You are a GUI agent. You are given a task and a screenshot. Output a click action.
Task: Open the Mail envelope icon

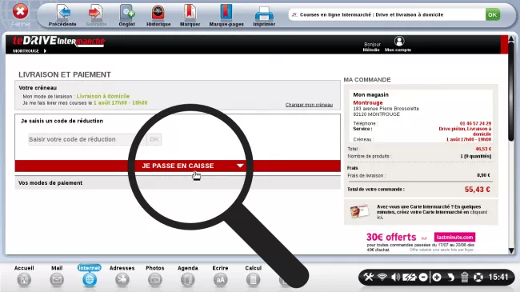pos(57,280)
